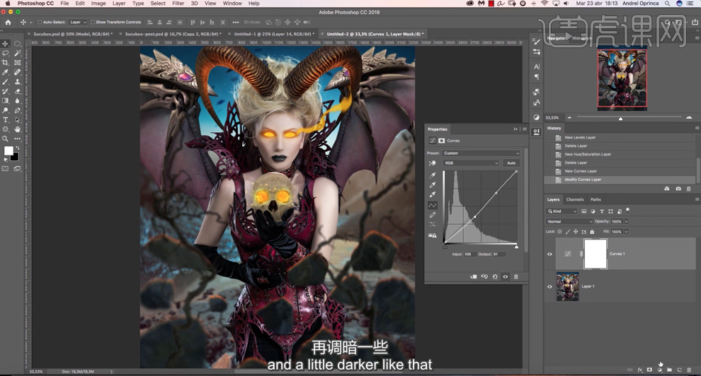Image resolution: width=701 pixels, height=376 pixels.
Task: Choose the Hand tool
Action: pos(17,129)
